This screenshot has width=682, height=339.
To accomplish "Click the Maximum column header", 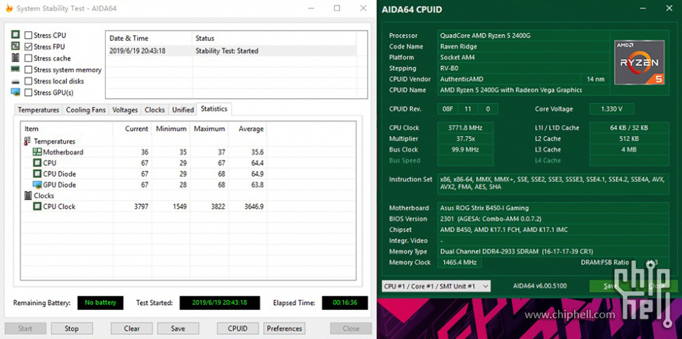I will [x=209, y=129].
